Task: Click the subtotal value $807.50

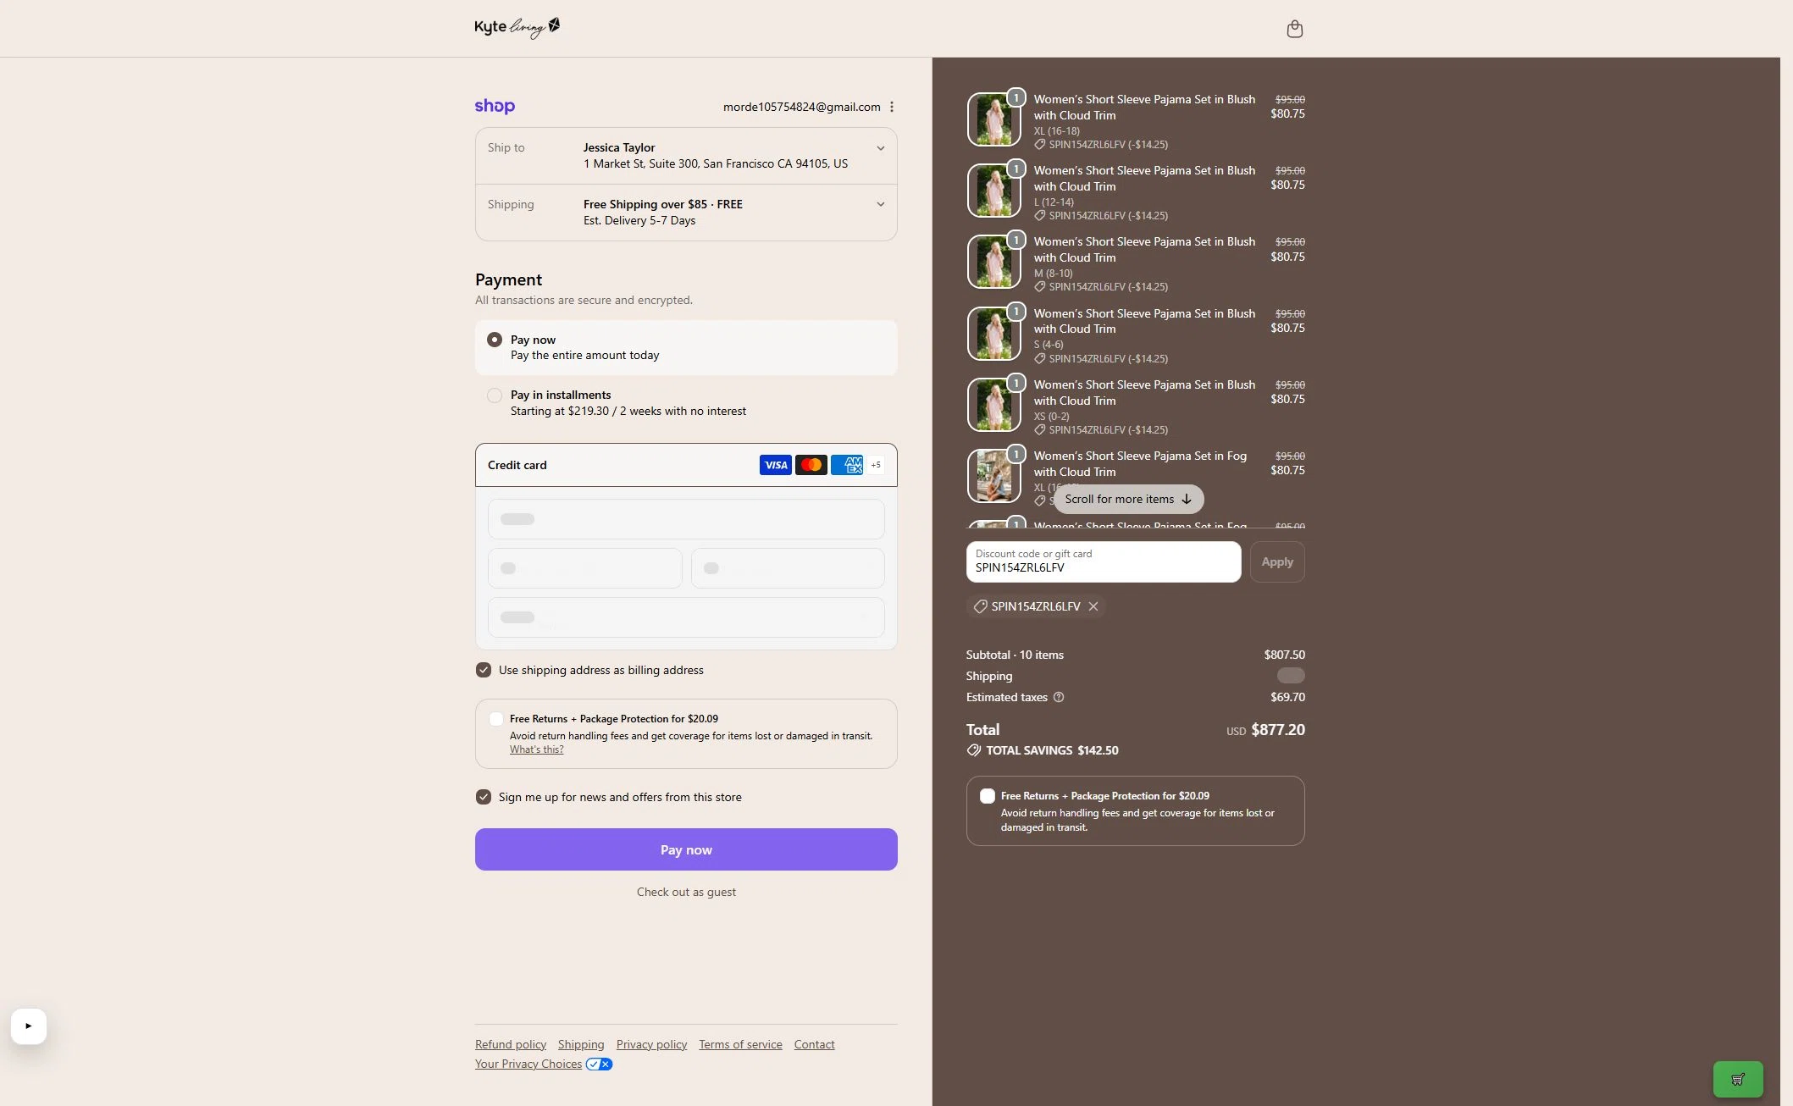Action: coord(1285,655)
